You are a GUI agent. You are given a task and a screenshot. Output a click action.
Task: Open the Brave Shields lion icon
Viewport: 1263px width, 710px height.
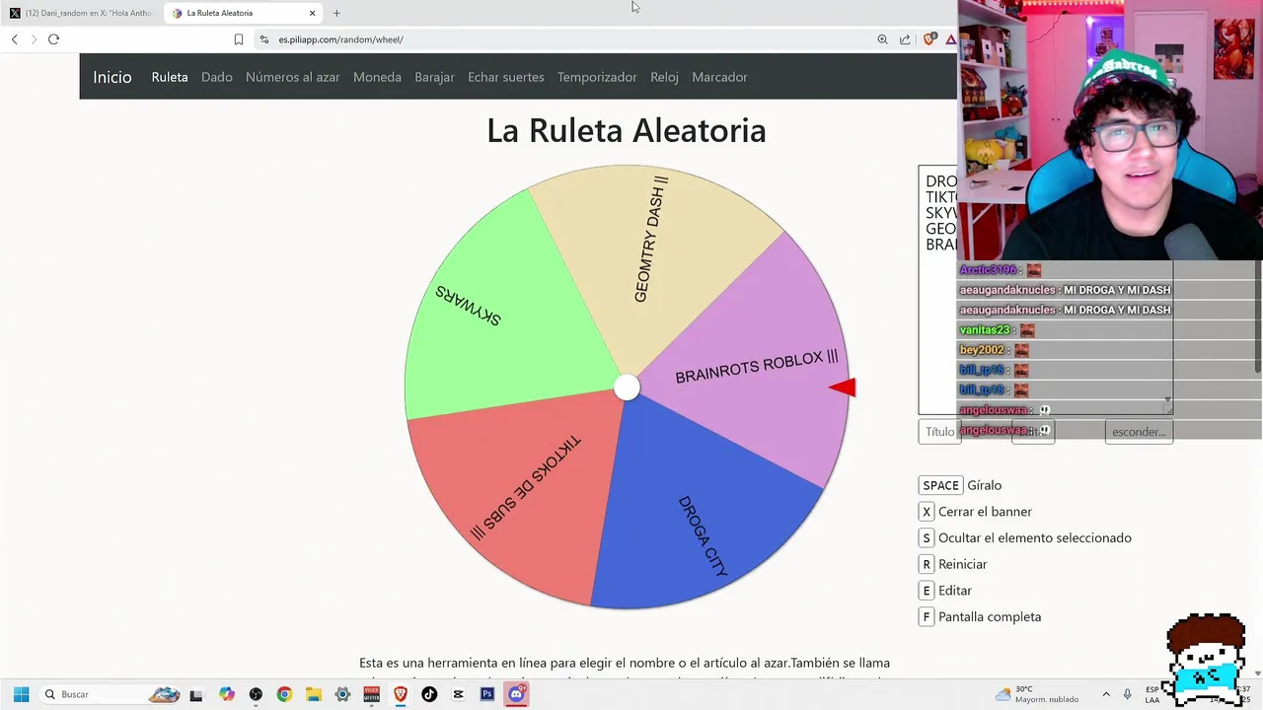[x=929, y=39]
